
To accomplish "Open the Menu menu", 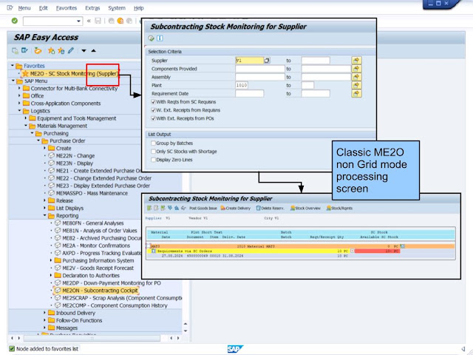I will pos(24,8).
